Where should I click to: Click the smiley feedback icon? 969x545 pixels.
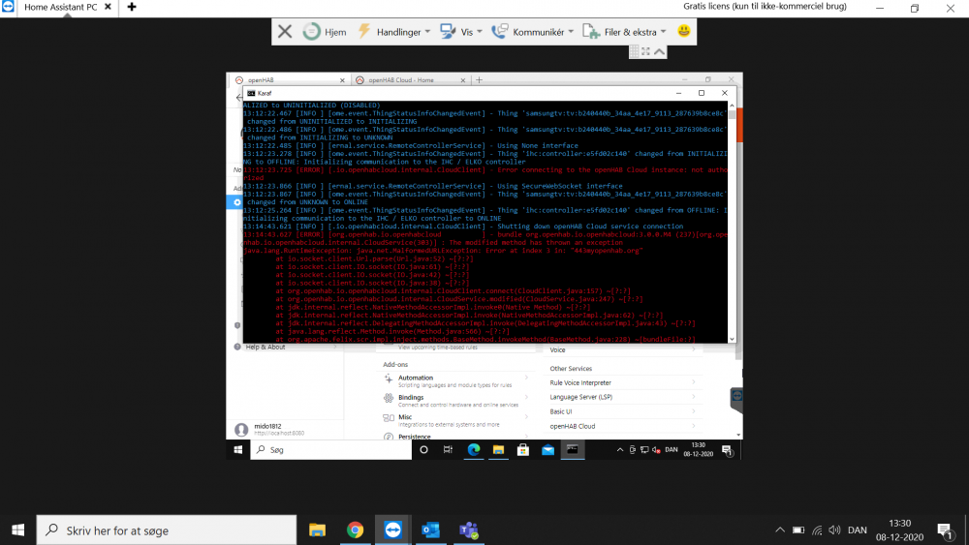684,32
